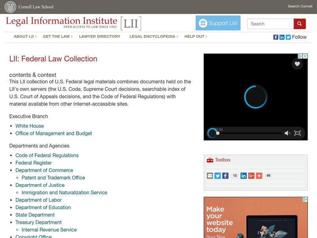Click the red Toolbox briefcase icon
Screen dimensions: 317x238
point(210,160)
